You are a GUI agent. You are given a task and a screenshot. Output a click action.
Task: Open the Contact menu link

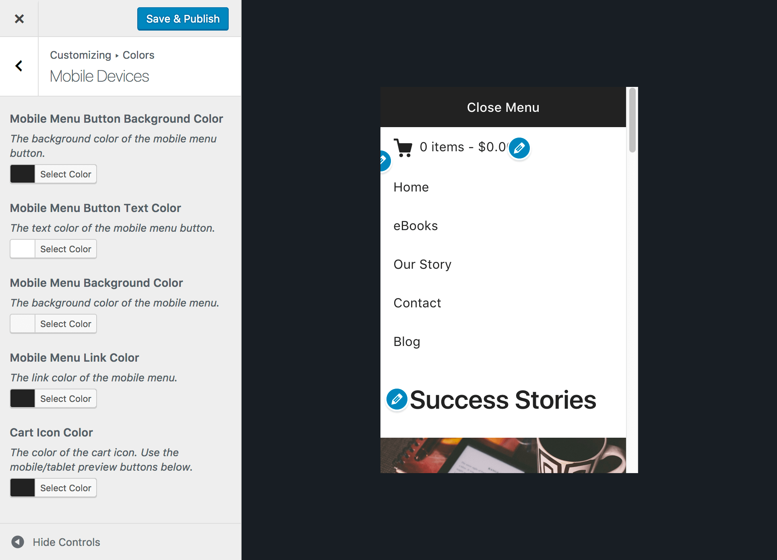click(x=417, y=303)
